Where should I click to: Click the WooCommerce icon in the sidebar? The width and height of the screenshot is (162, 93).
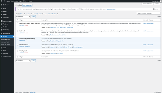[x=2, y=21]
